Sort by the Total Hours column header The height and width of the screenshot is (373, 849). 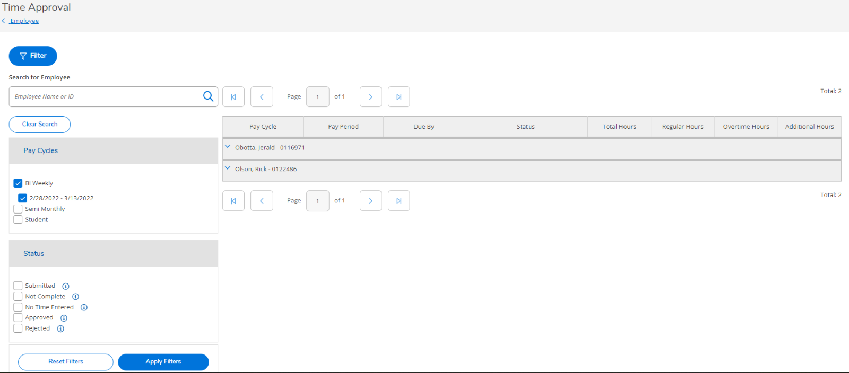[619, 127]
